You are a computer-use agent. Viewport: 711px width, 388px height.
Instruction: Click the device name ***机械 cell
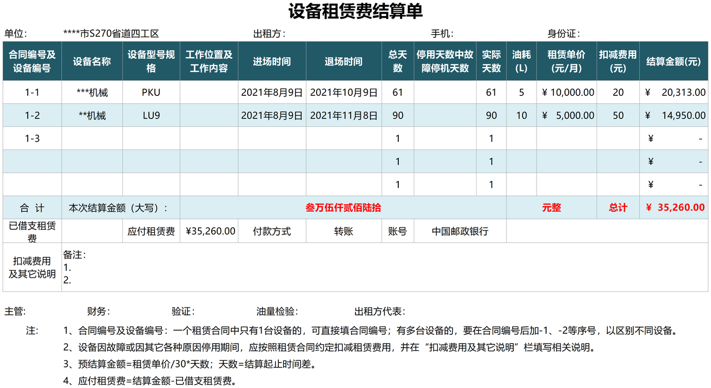pyautogui.click(x=91, y=92)
